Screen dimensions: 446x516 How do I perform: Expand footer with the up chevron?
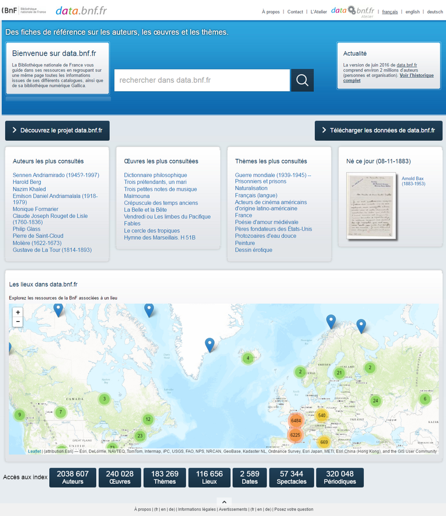[x=224, y=502]
